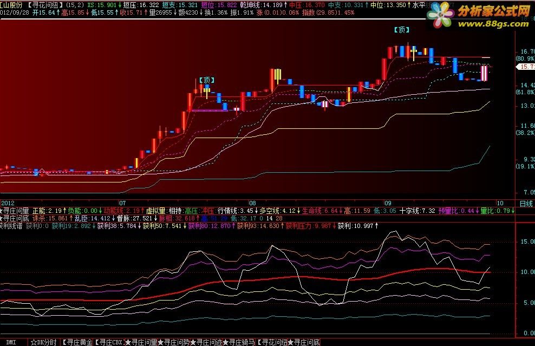Click the 【顶】 marker above September peak
This screenshot has width=535, height=346.
pos(402,30)
